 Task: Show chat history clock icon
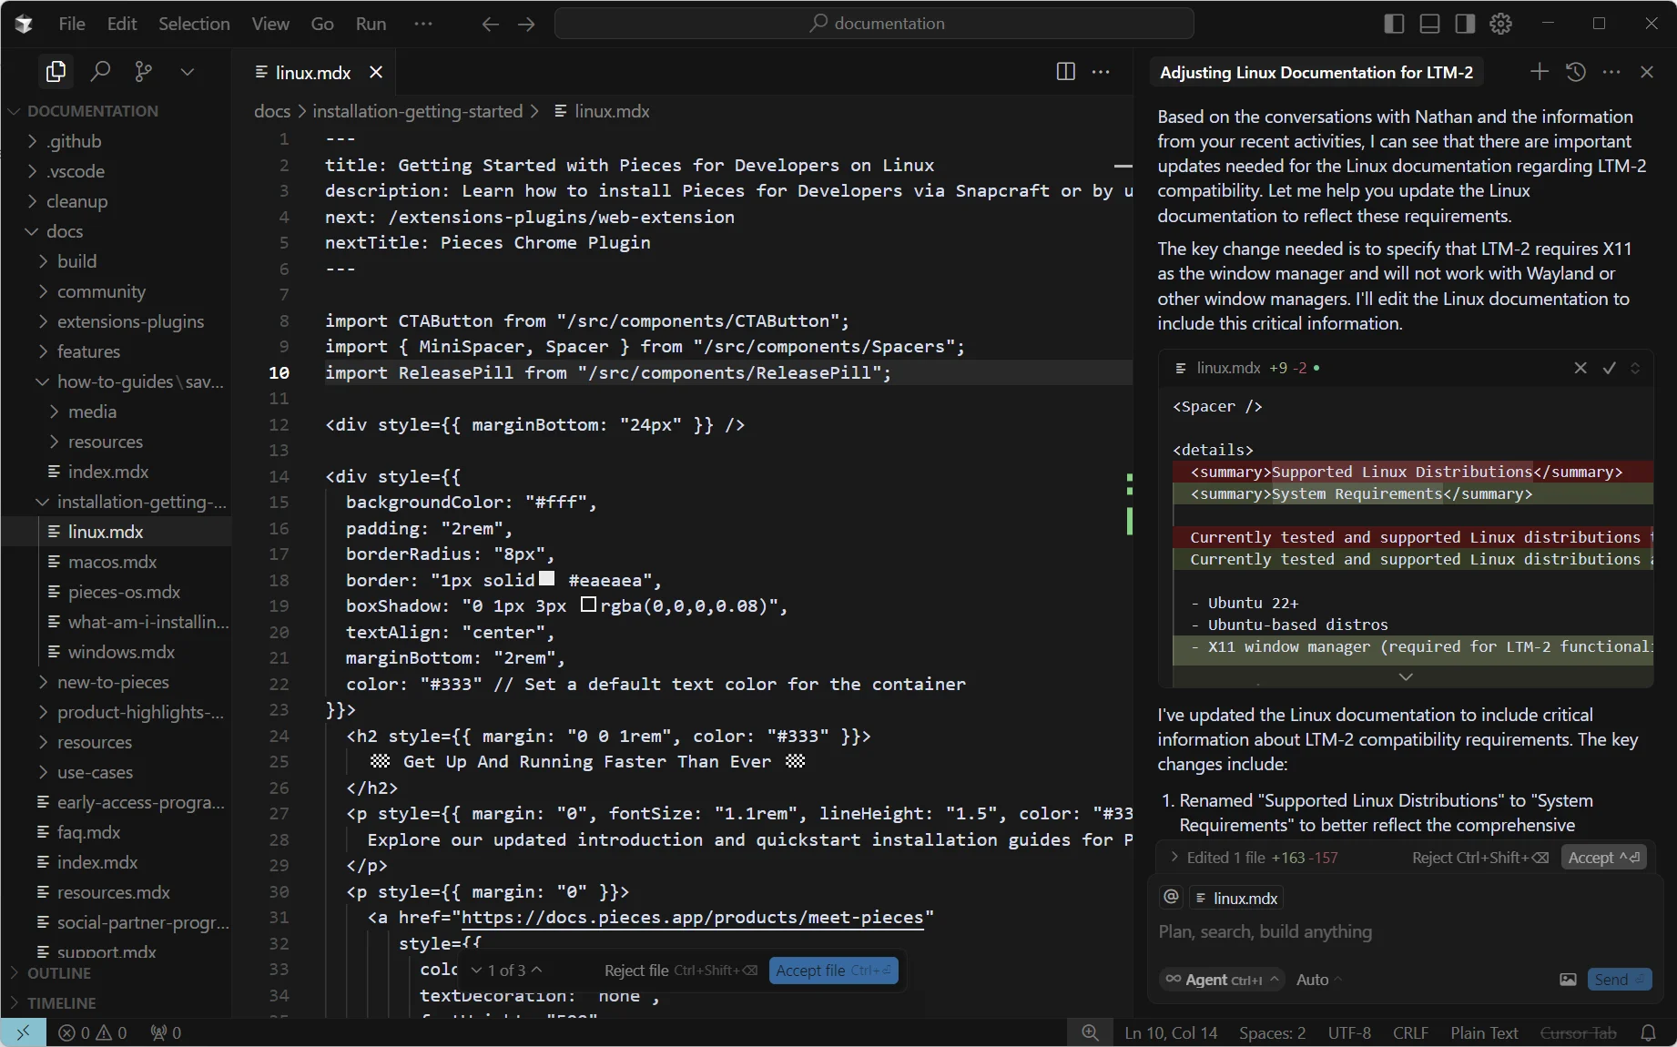tap(1576, 72)
